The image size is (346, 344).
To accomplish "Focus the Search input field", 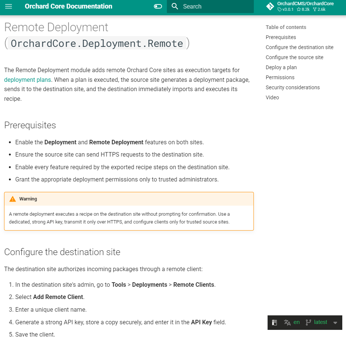I will coord(210,6).
